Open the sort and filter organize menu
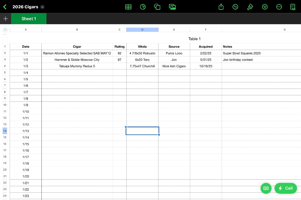301x200 pixels. [x=265, y=7]
